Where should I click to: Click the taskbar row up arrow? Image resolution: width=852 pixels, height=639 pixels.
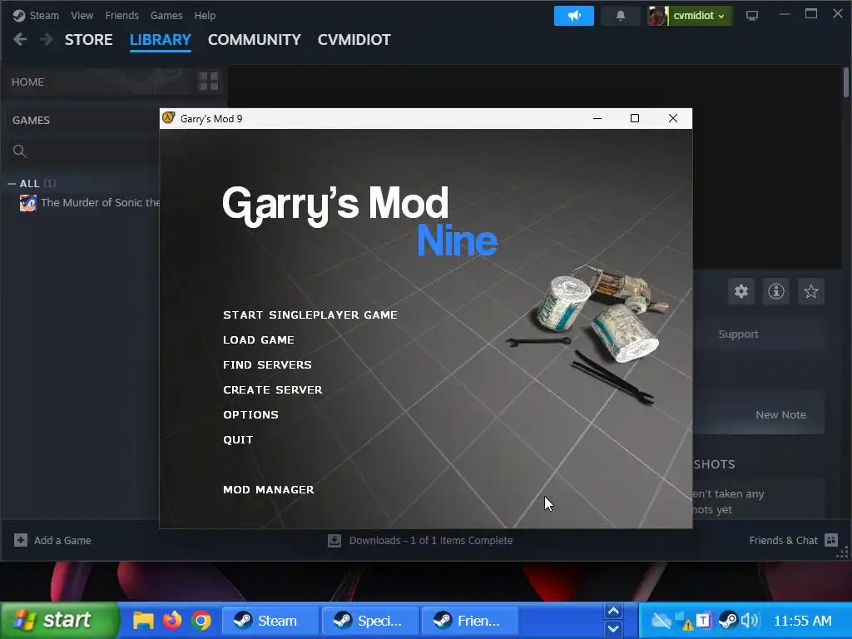613,612
